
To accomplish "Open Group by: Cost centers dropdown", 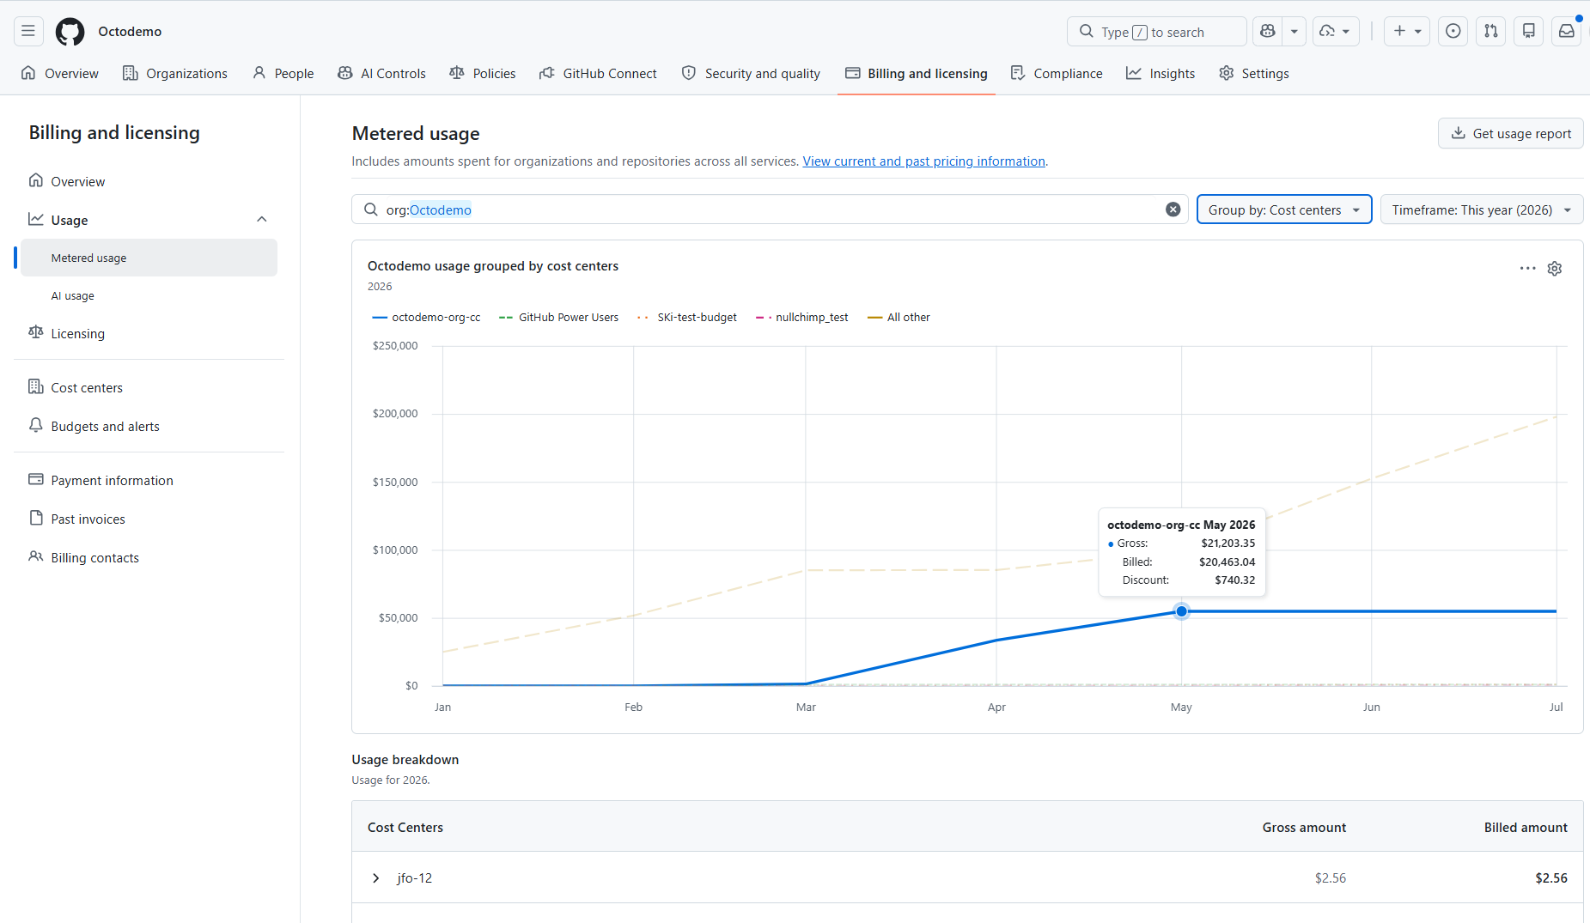I will [x=1284, y=209].
